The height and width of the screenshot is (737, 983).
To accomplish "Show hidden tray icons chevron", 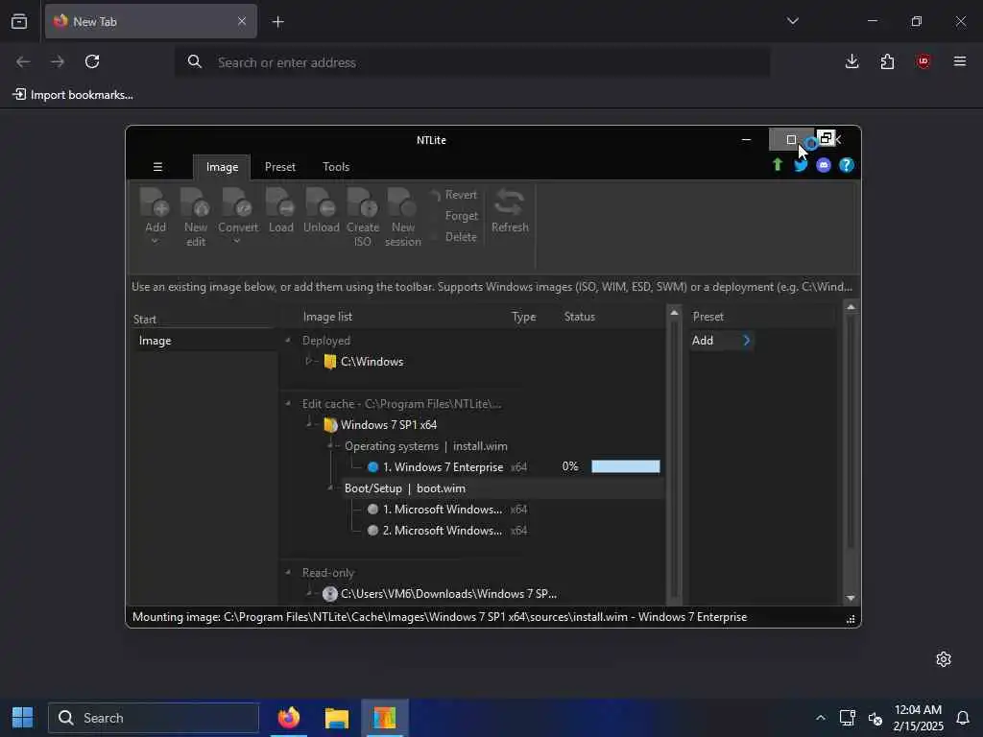I will [820, 718].
